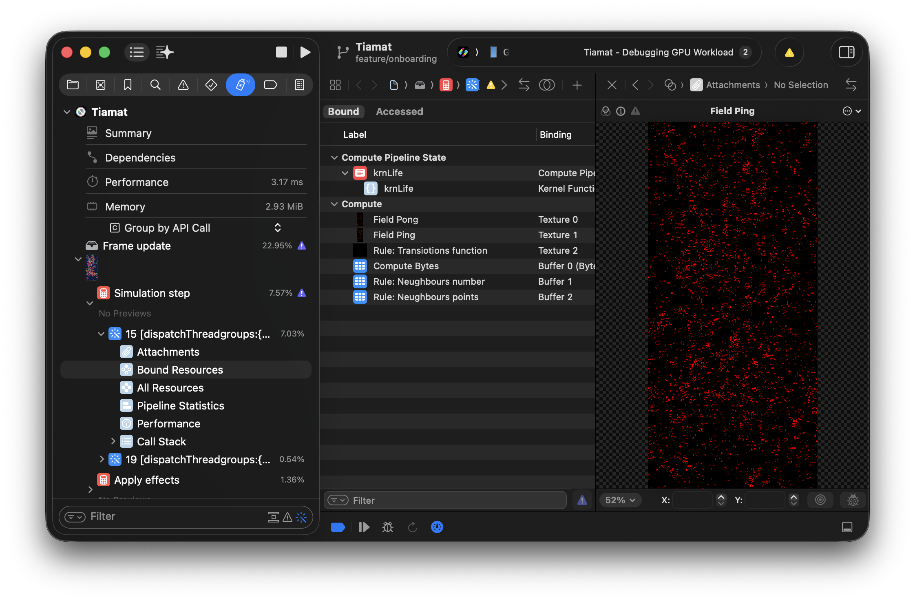Switch to the Accessed tab
Image resolution: width=915 pixels, height=602 pixels.
pos(399,111)
